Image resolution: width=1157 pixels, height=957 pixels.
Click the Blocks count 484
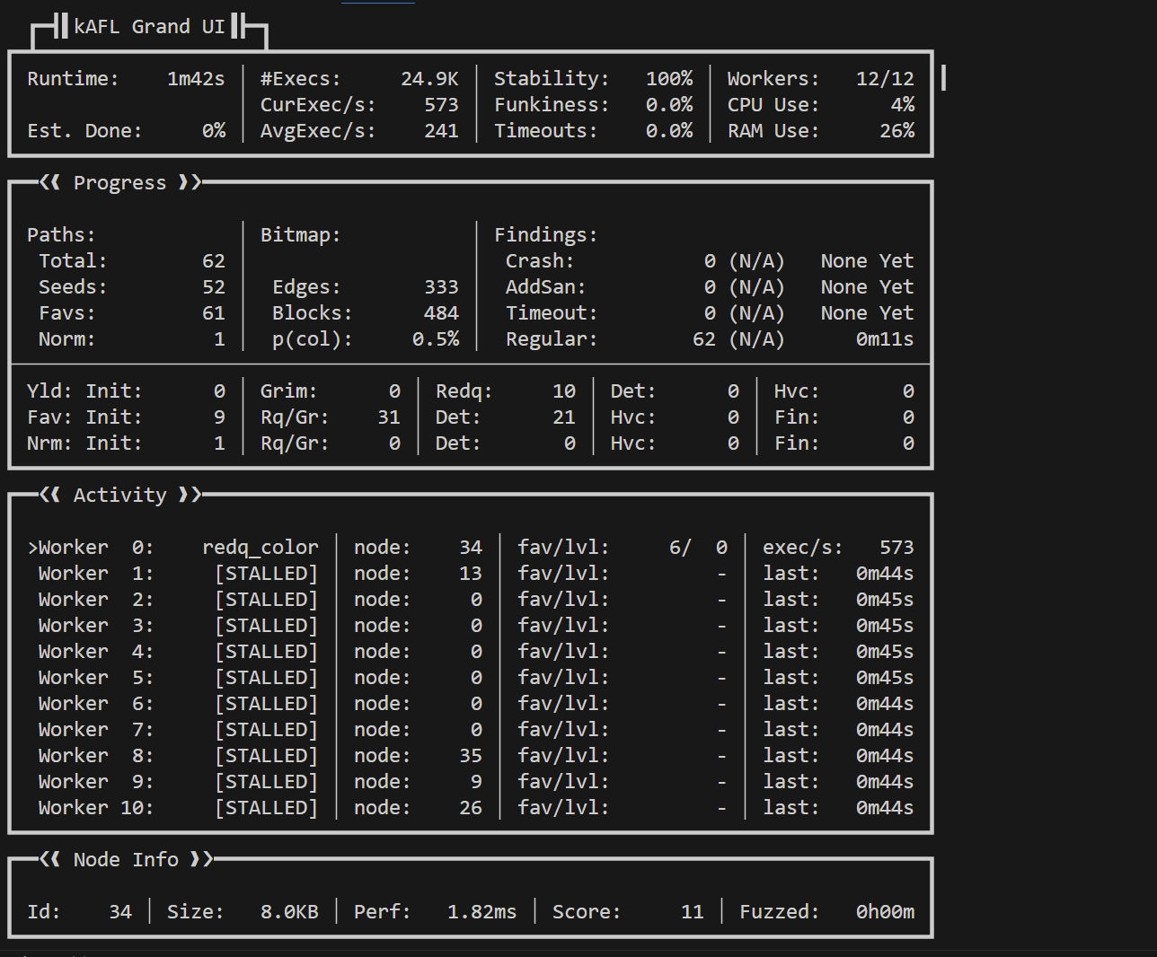tap(441, 313)
